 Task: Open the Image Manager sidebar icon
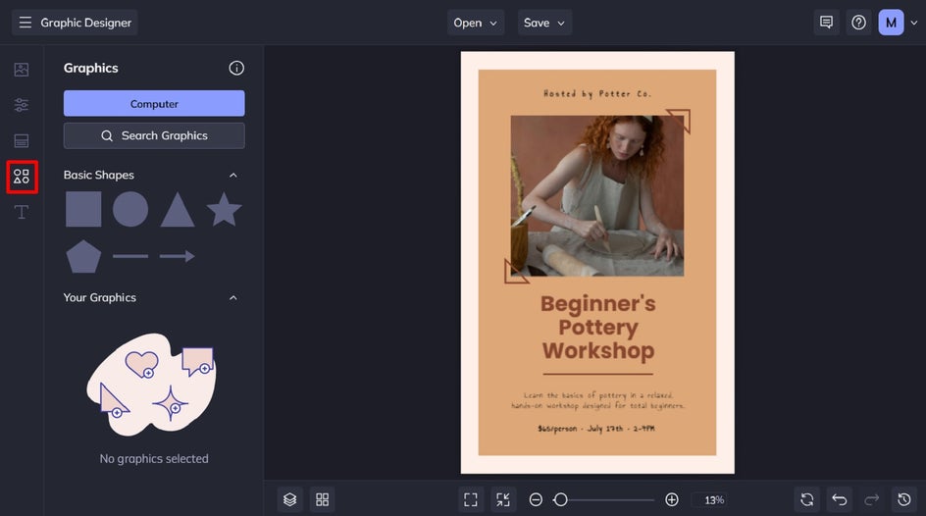(22, 70)
